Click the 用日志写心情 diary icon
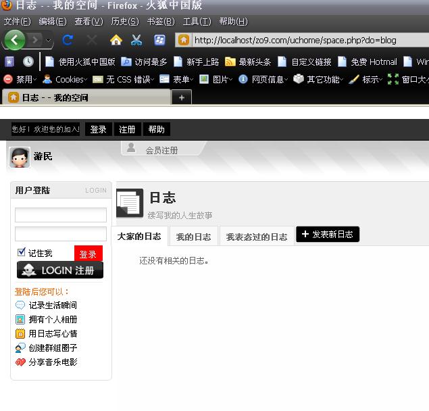Screen dimensions: 429x411 point(20,333)
